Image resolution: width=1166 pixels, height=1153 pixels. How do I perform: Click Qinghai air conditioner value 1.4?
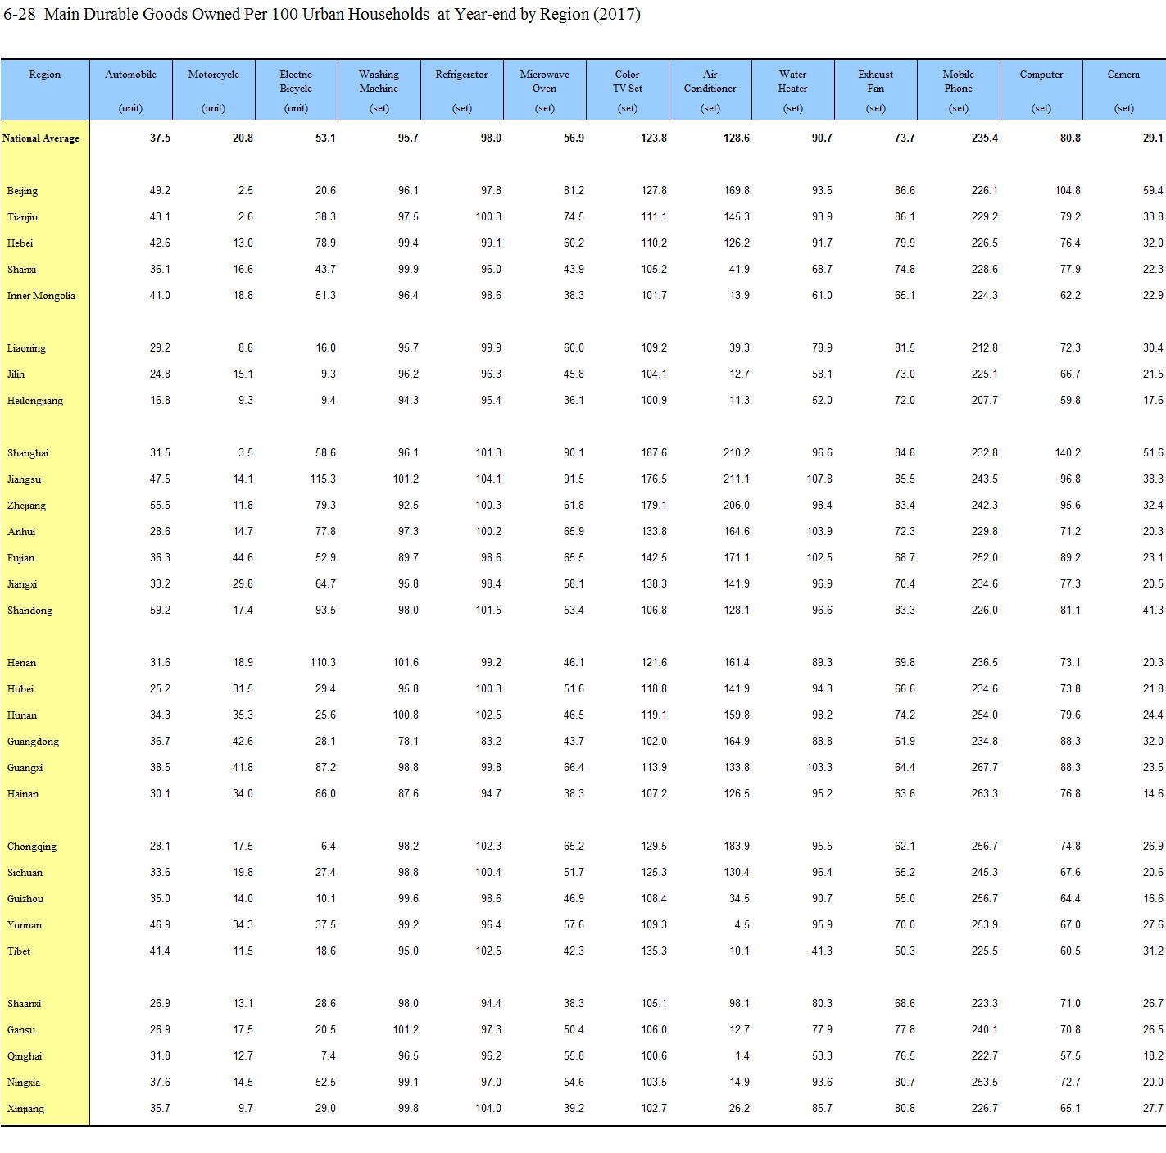point(742,1056)
